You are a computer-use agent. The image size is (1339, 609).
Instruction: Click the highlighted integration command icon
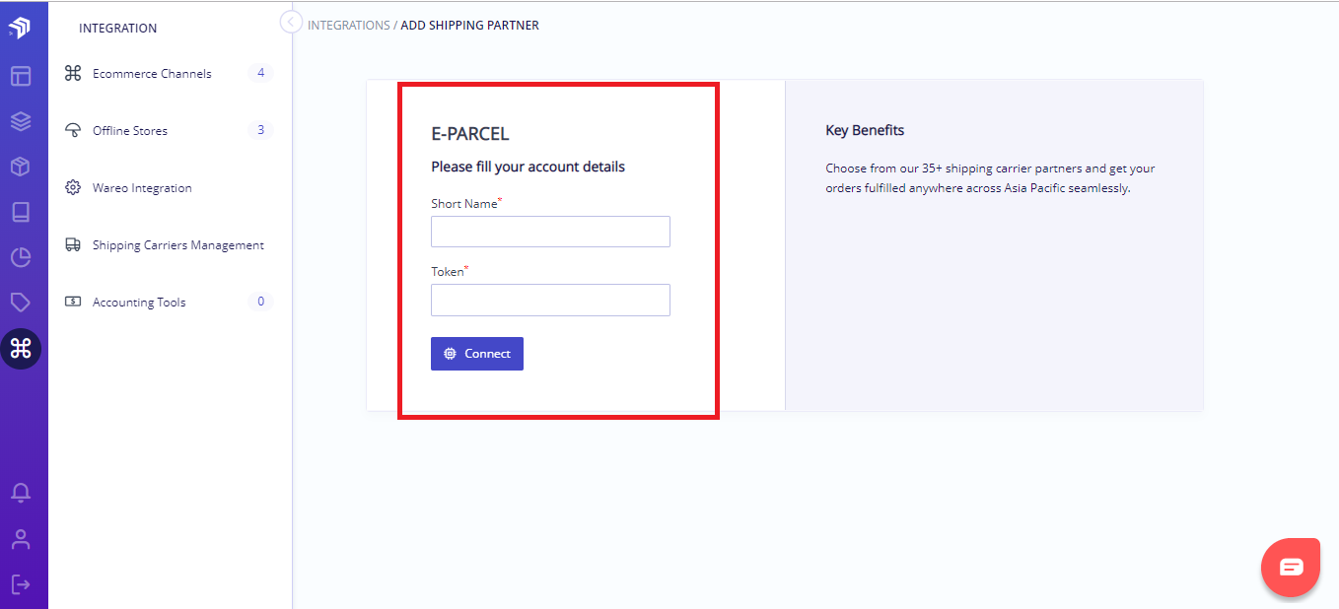(x=23, y=348)
